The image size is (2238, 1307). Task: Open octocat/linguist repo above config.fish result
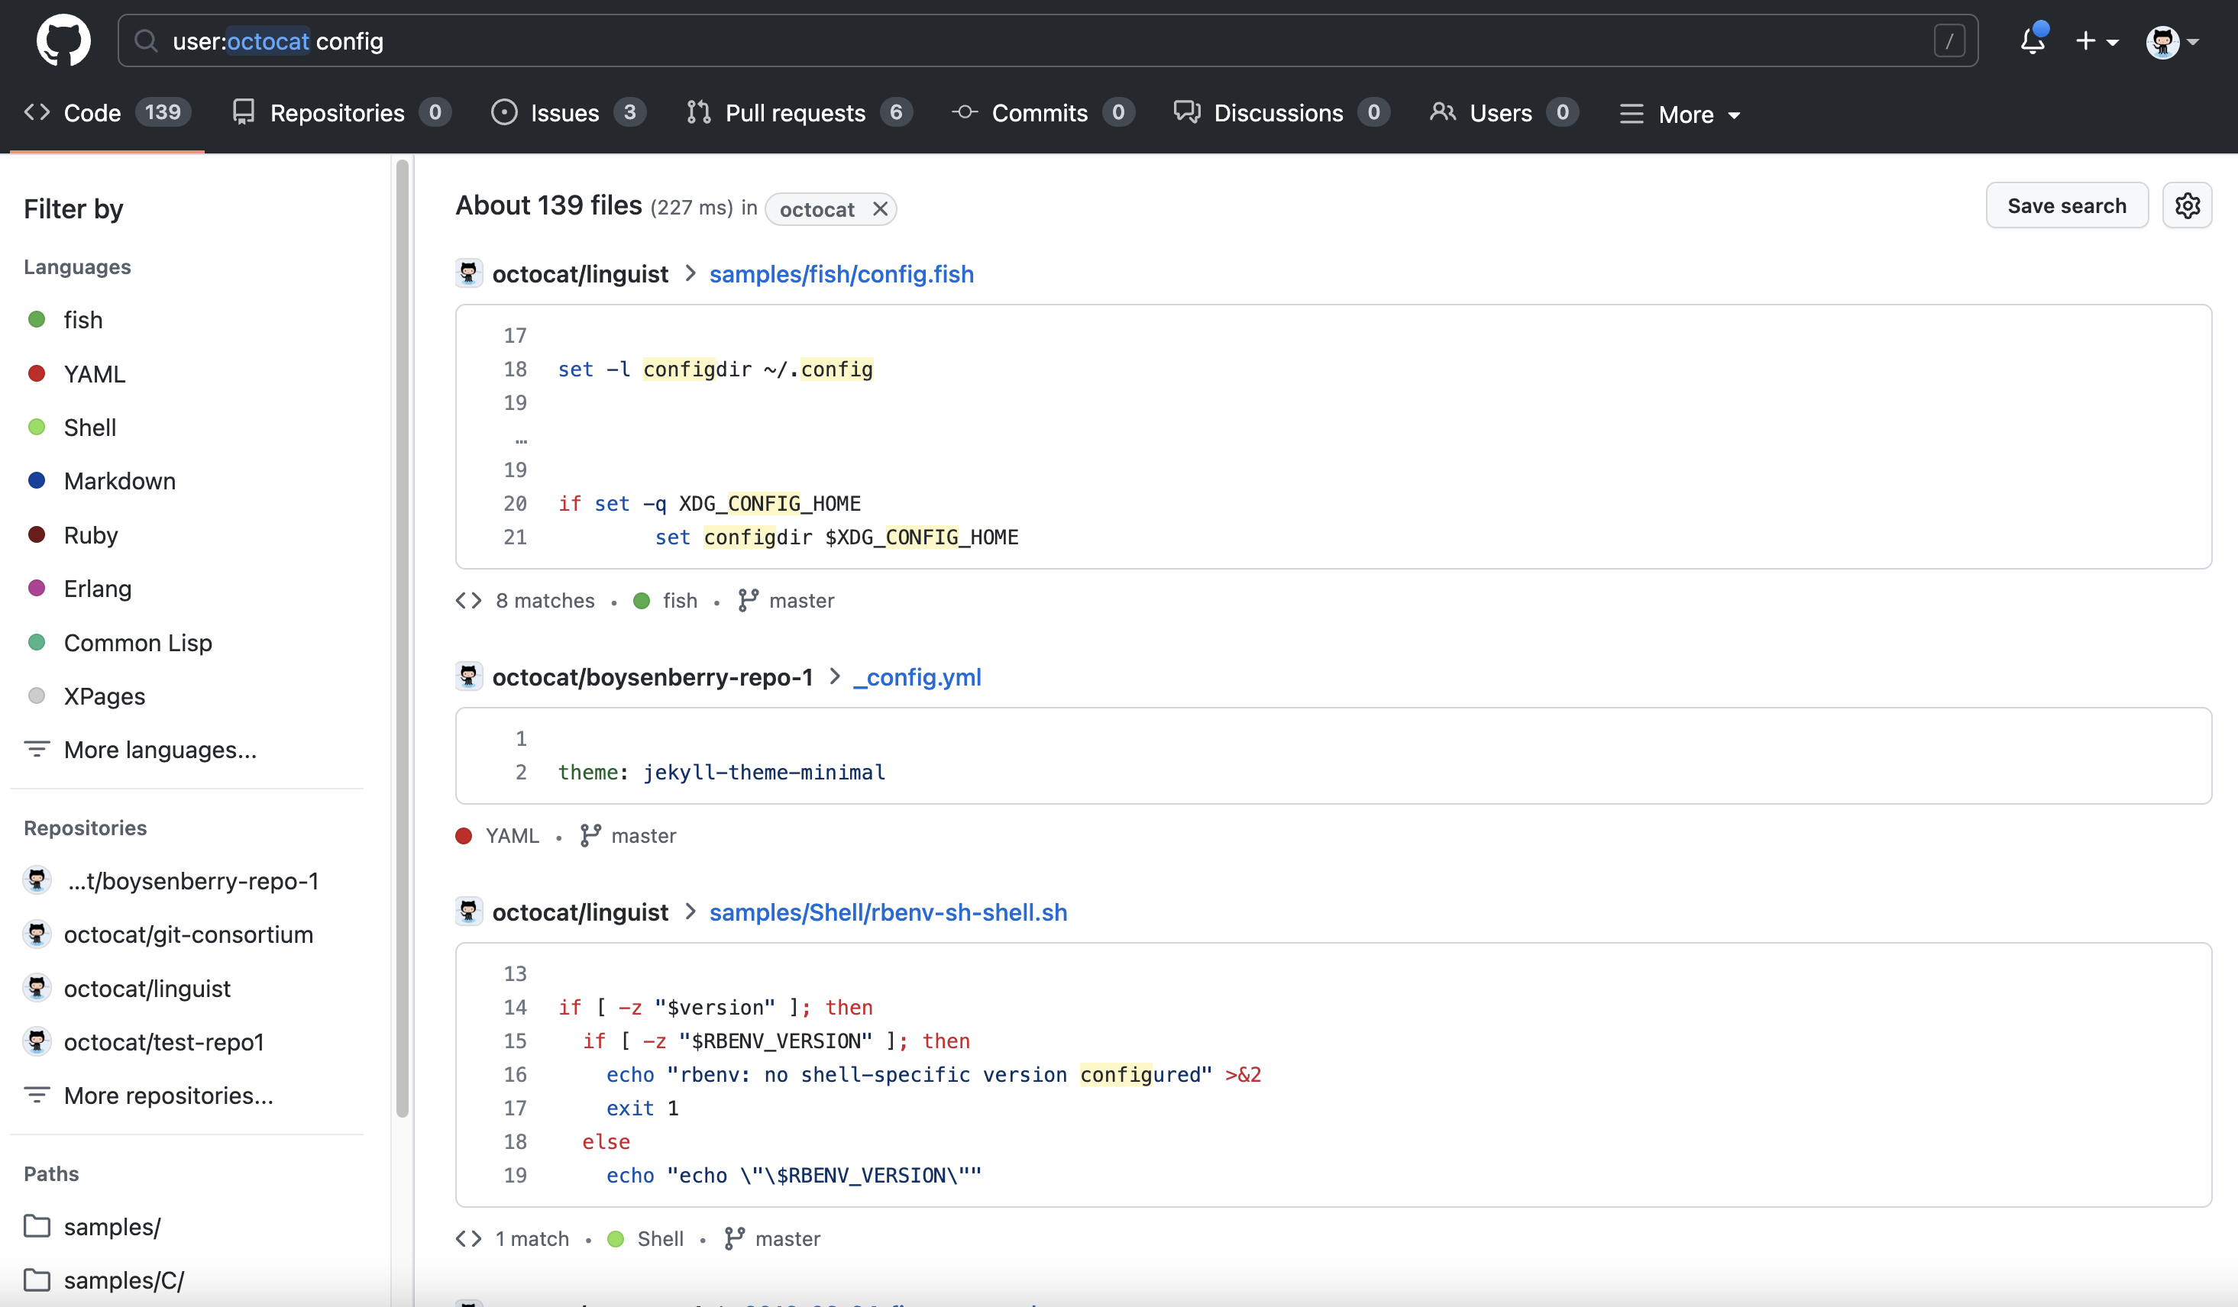[580, 273]
